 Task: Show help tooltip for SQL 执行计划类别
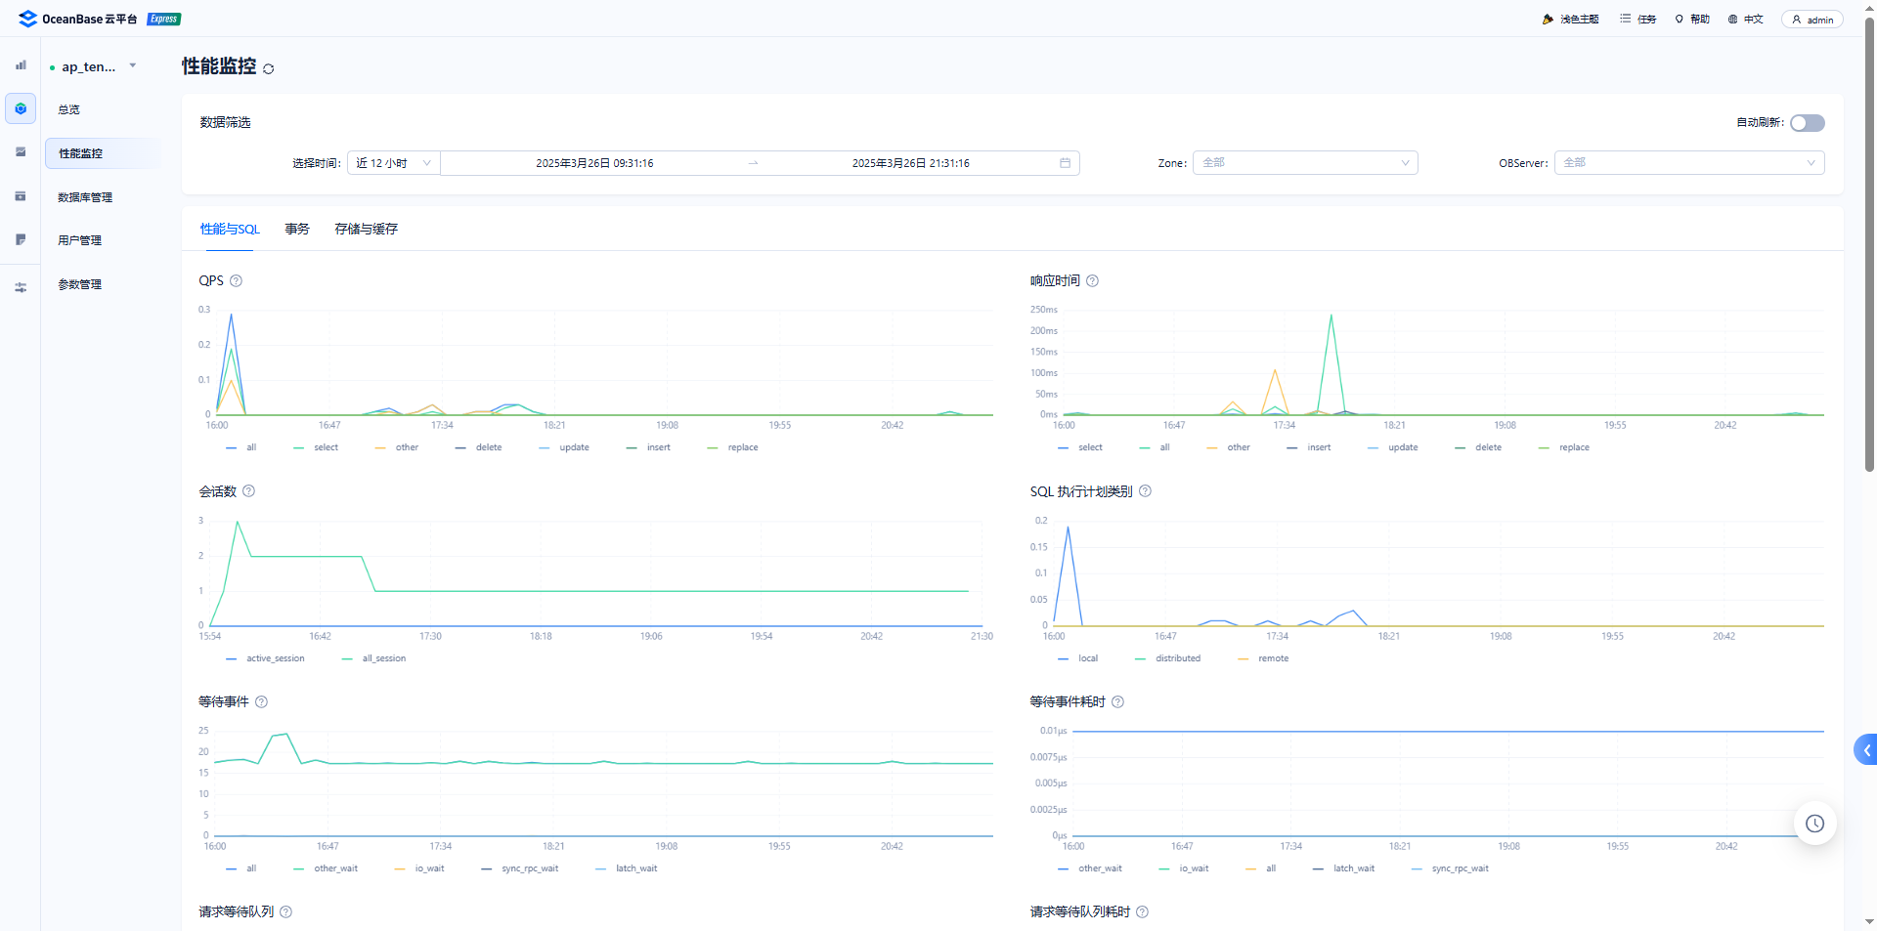click(1145, 491)
